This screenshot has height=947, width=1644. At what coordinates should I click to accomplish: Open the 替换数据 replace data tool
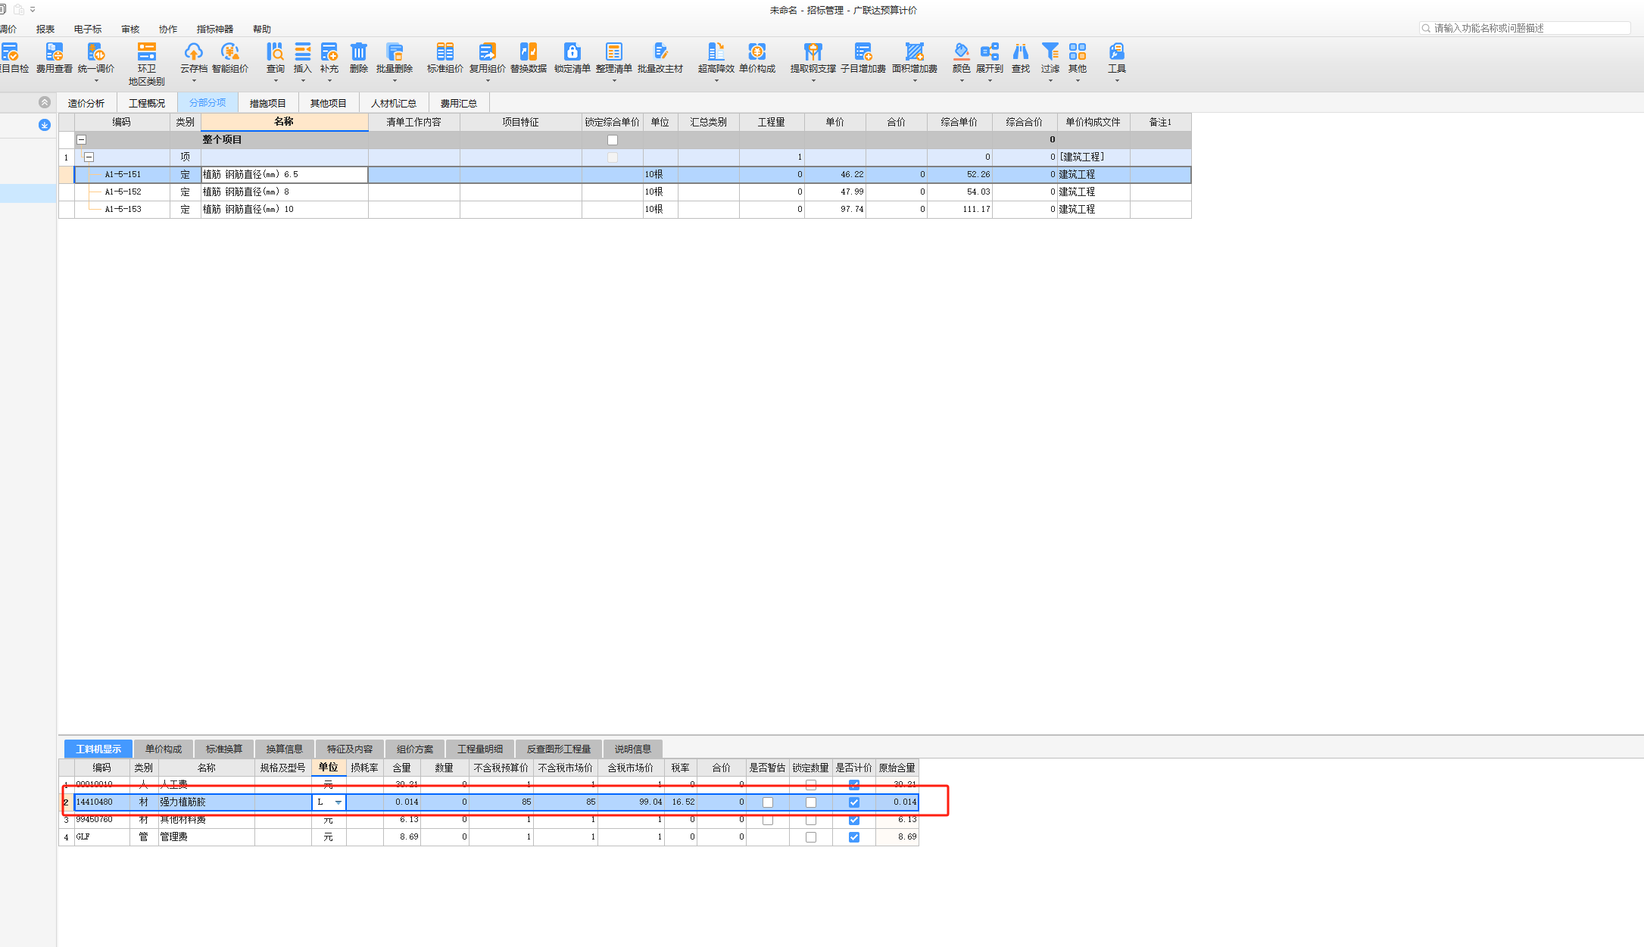[529, 58]
